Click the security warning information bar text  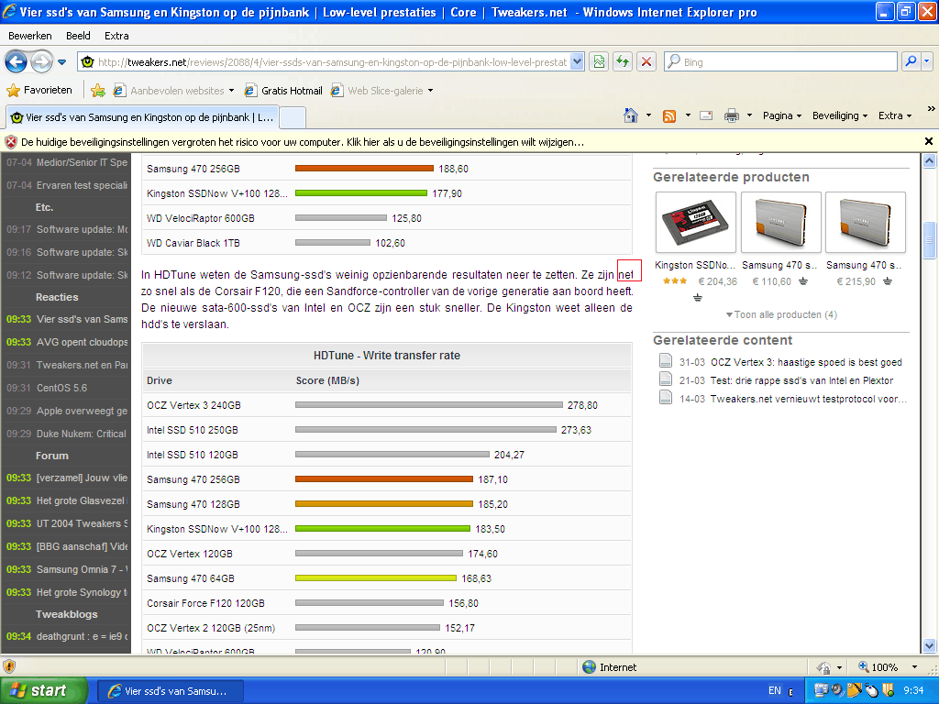pyautogui.click(x=303, y=142)
